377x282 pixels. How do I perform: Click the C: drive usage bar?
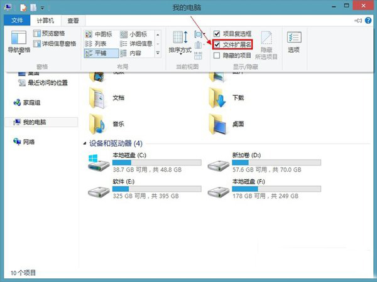coord(156,162)
